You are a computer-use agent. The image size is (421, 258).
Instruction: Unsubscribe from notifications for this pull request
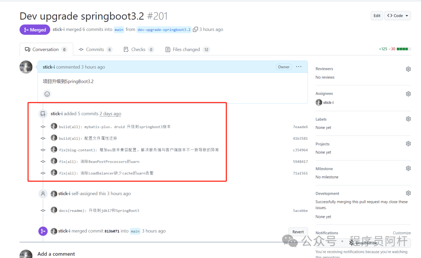pos(363,242)
